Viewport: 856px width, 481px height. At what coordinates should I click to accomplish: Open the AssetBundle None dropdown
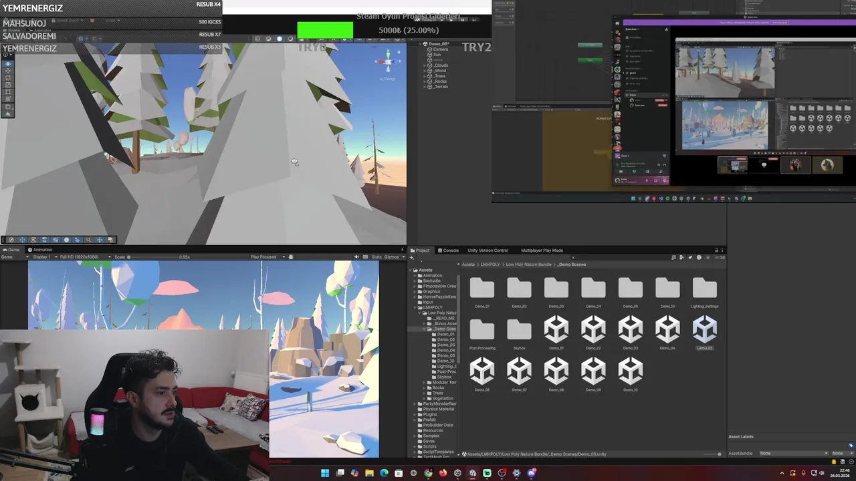click(x=792, y=453)
